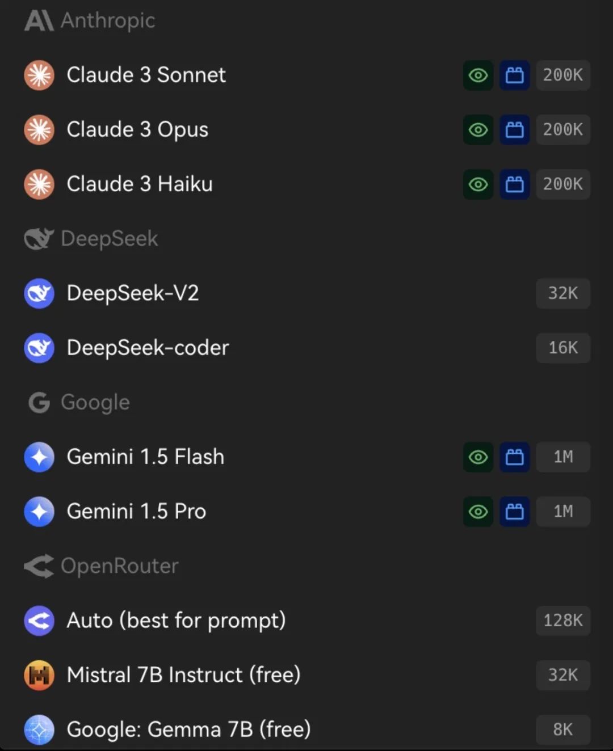Screen dimensions: 613x751
Task: Choose DeepSeek-coder from the model list
Action: tap(148, 348)
